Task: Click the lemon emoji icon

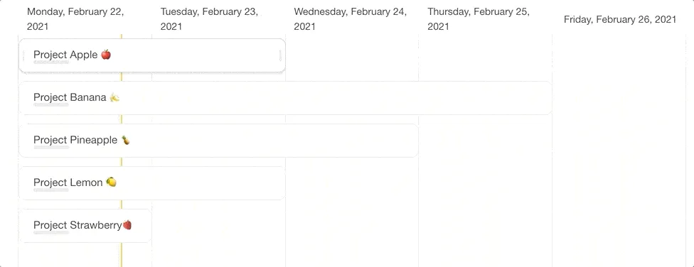Action: (x=111, y=182)
